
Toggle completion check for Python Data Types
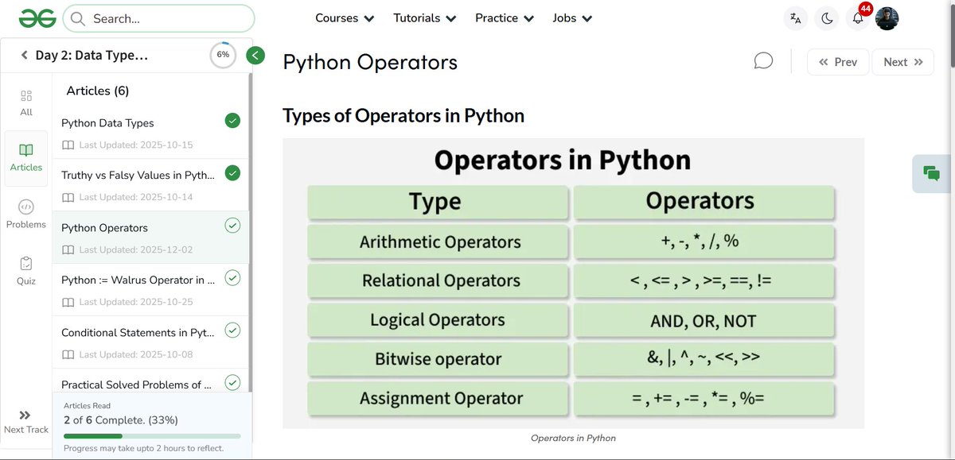tap(232, 121)
